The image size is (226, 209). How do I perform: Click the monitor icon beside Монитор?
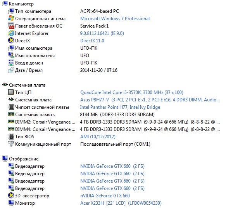11,203
